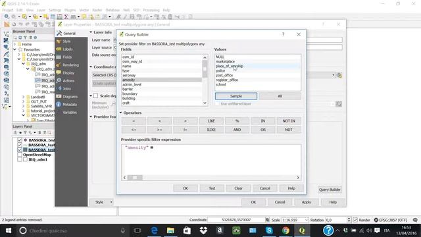Click the Sum statistics toolbar icon
Screen dimensions: 421x237
tap(66, 16)
